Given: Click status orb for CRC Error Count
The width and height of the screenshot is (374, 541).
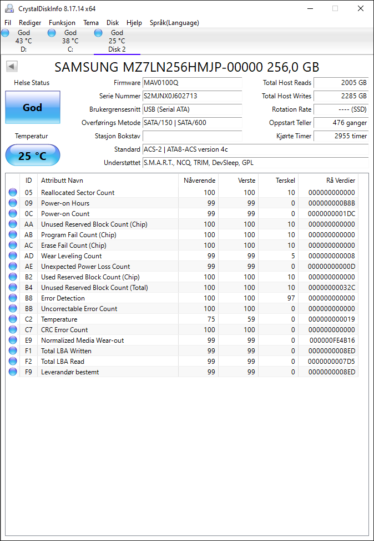Looking at the screenshot, I should point(13,330).
